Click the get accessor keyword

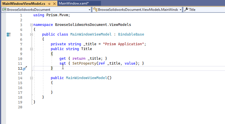click(62, 59)
